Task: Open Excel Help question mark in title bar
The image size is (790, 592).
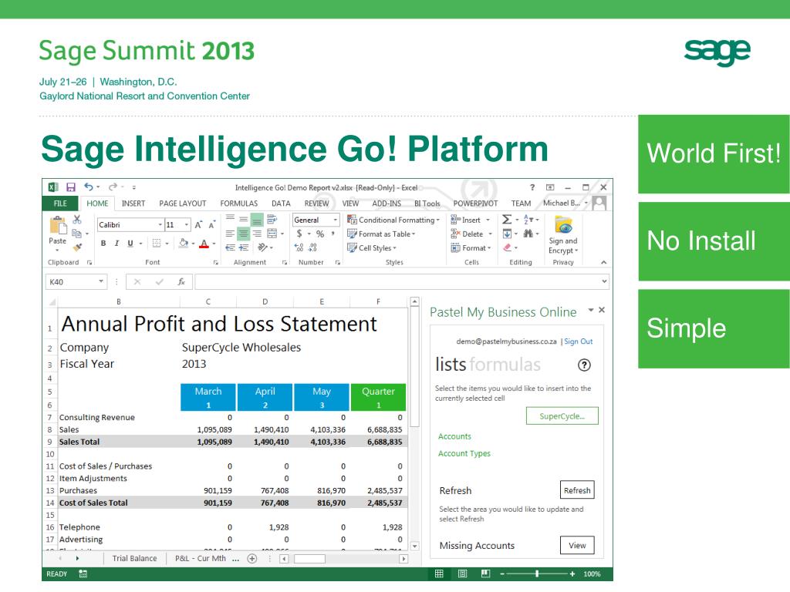Action: click(532, 187)
